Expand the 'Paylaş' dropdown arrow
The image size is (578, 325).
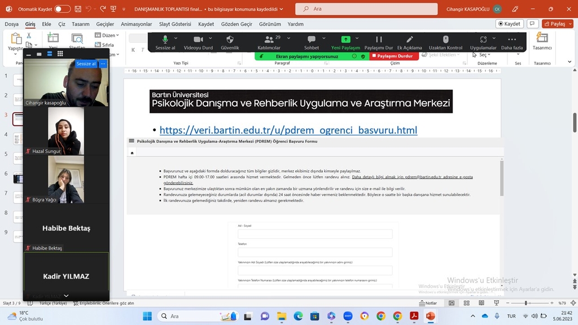tap(569, 24)
